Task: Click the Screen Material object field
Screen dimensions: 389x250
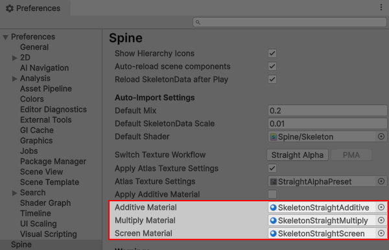Action: (x=327, y=233)
